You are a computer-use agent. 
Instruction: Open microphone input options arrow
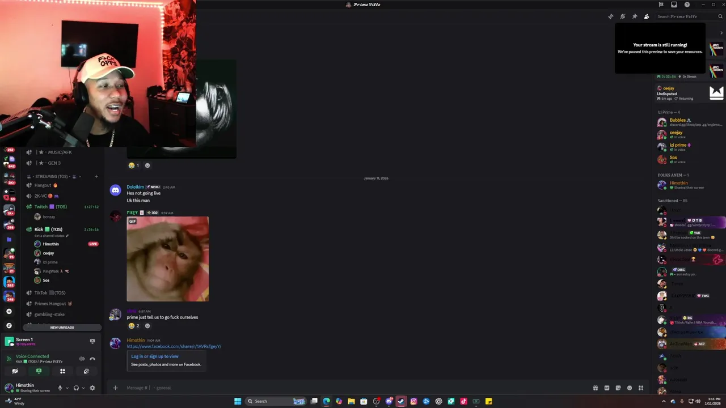67,388
